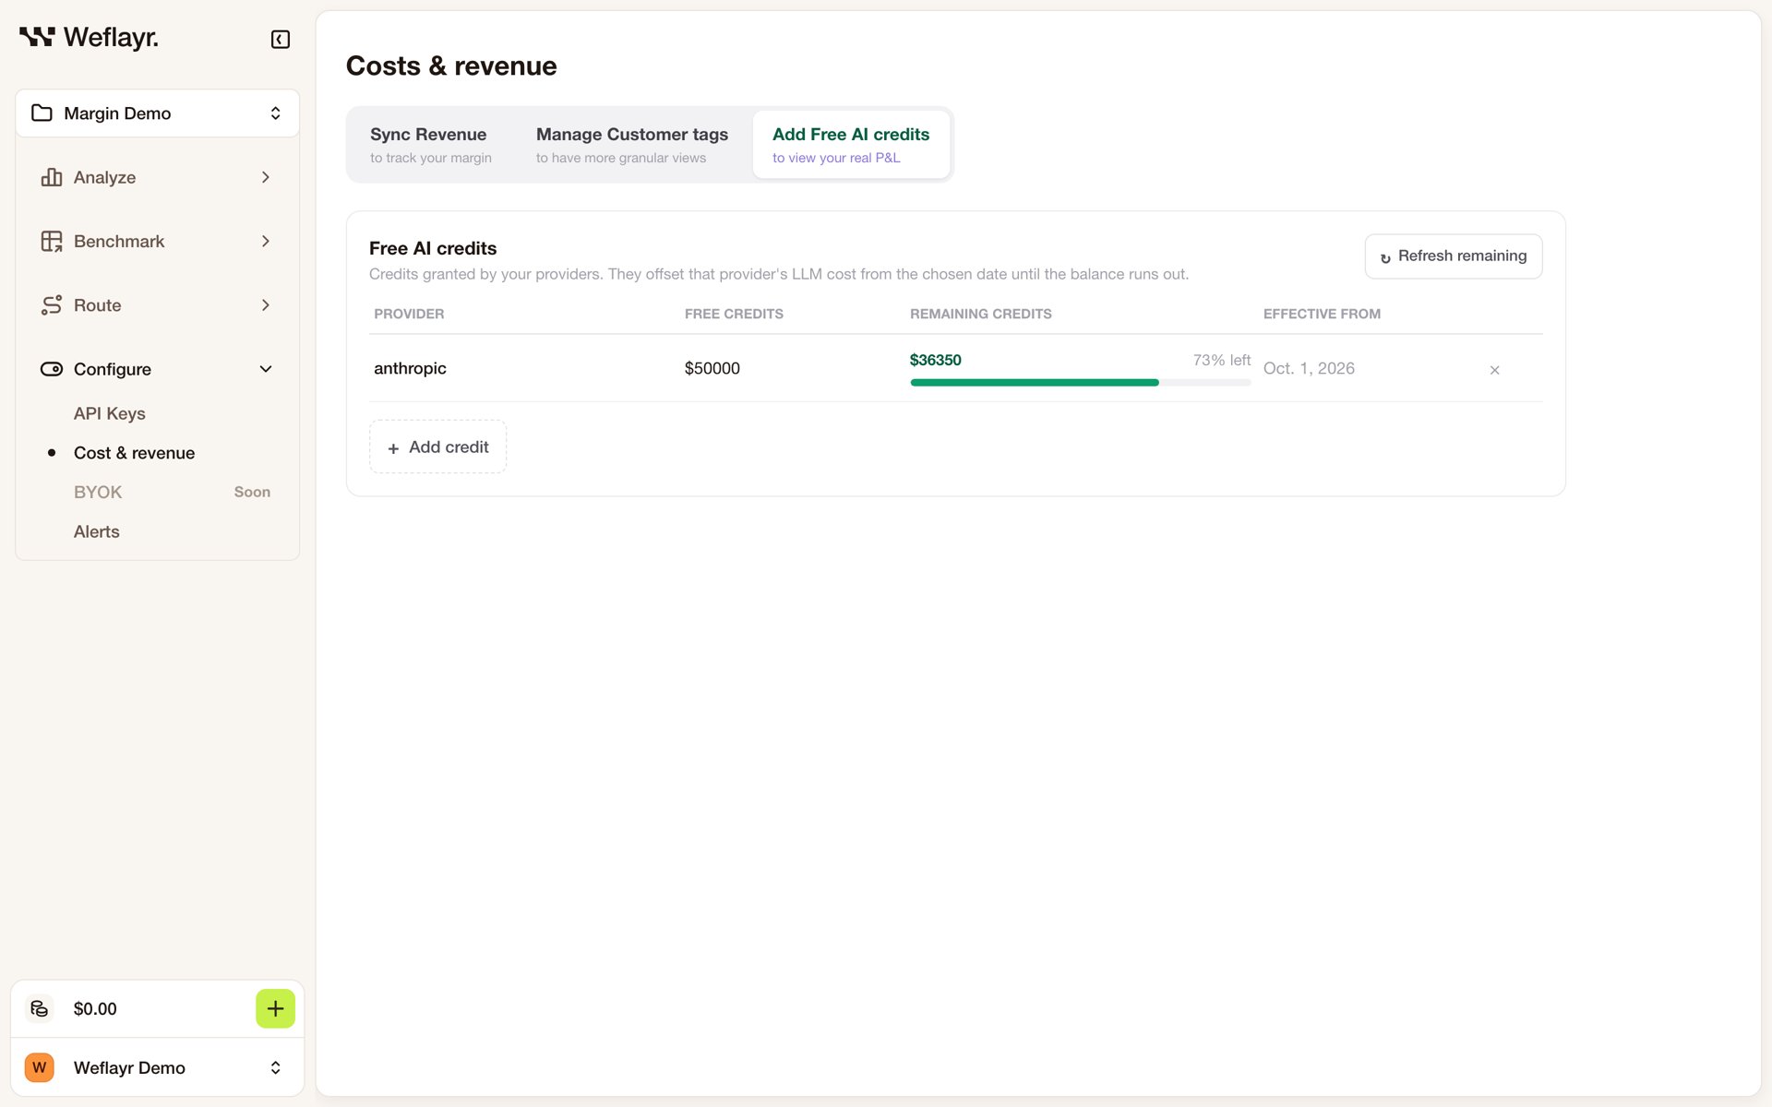Viewport: 1772px width, 1107px height.
Task: Expand the Analyze section chevron
Action: point(266,177)
